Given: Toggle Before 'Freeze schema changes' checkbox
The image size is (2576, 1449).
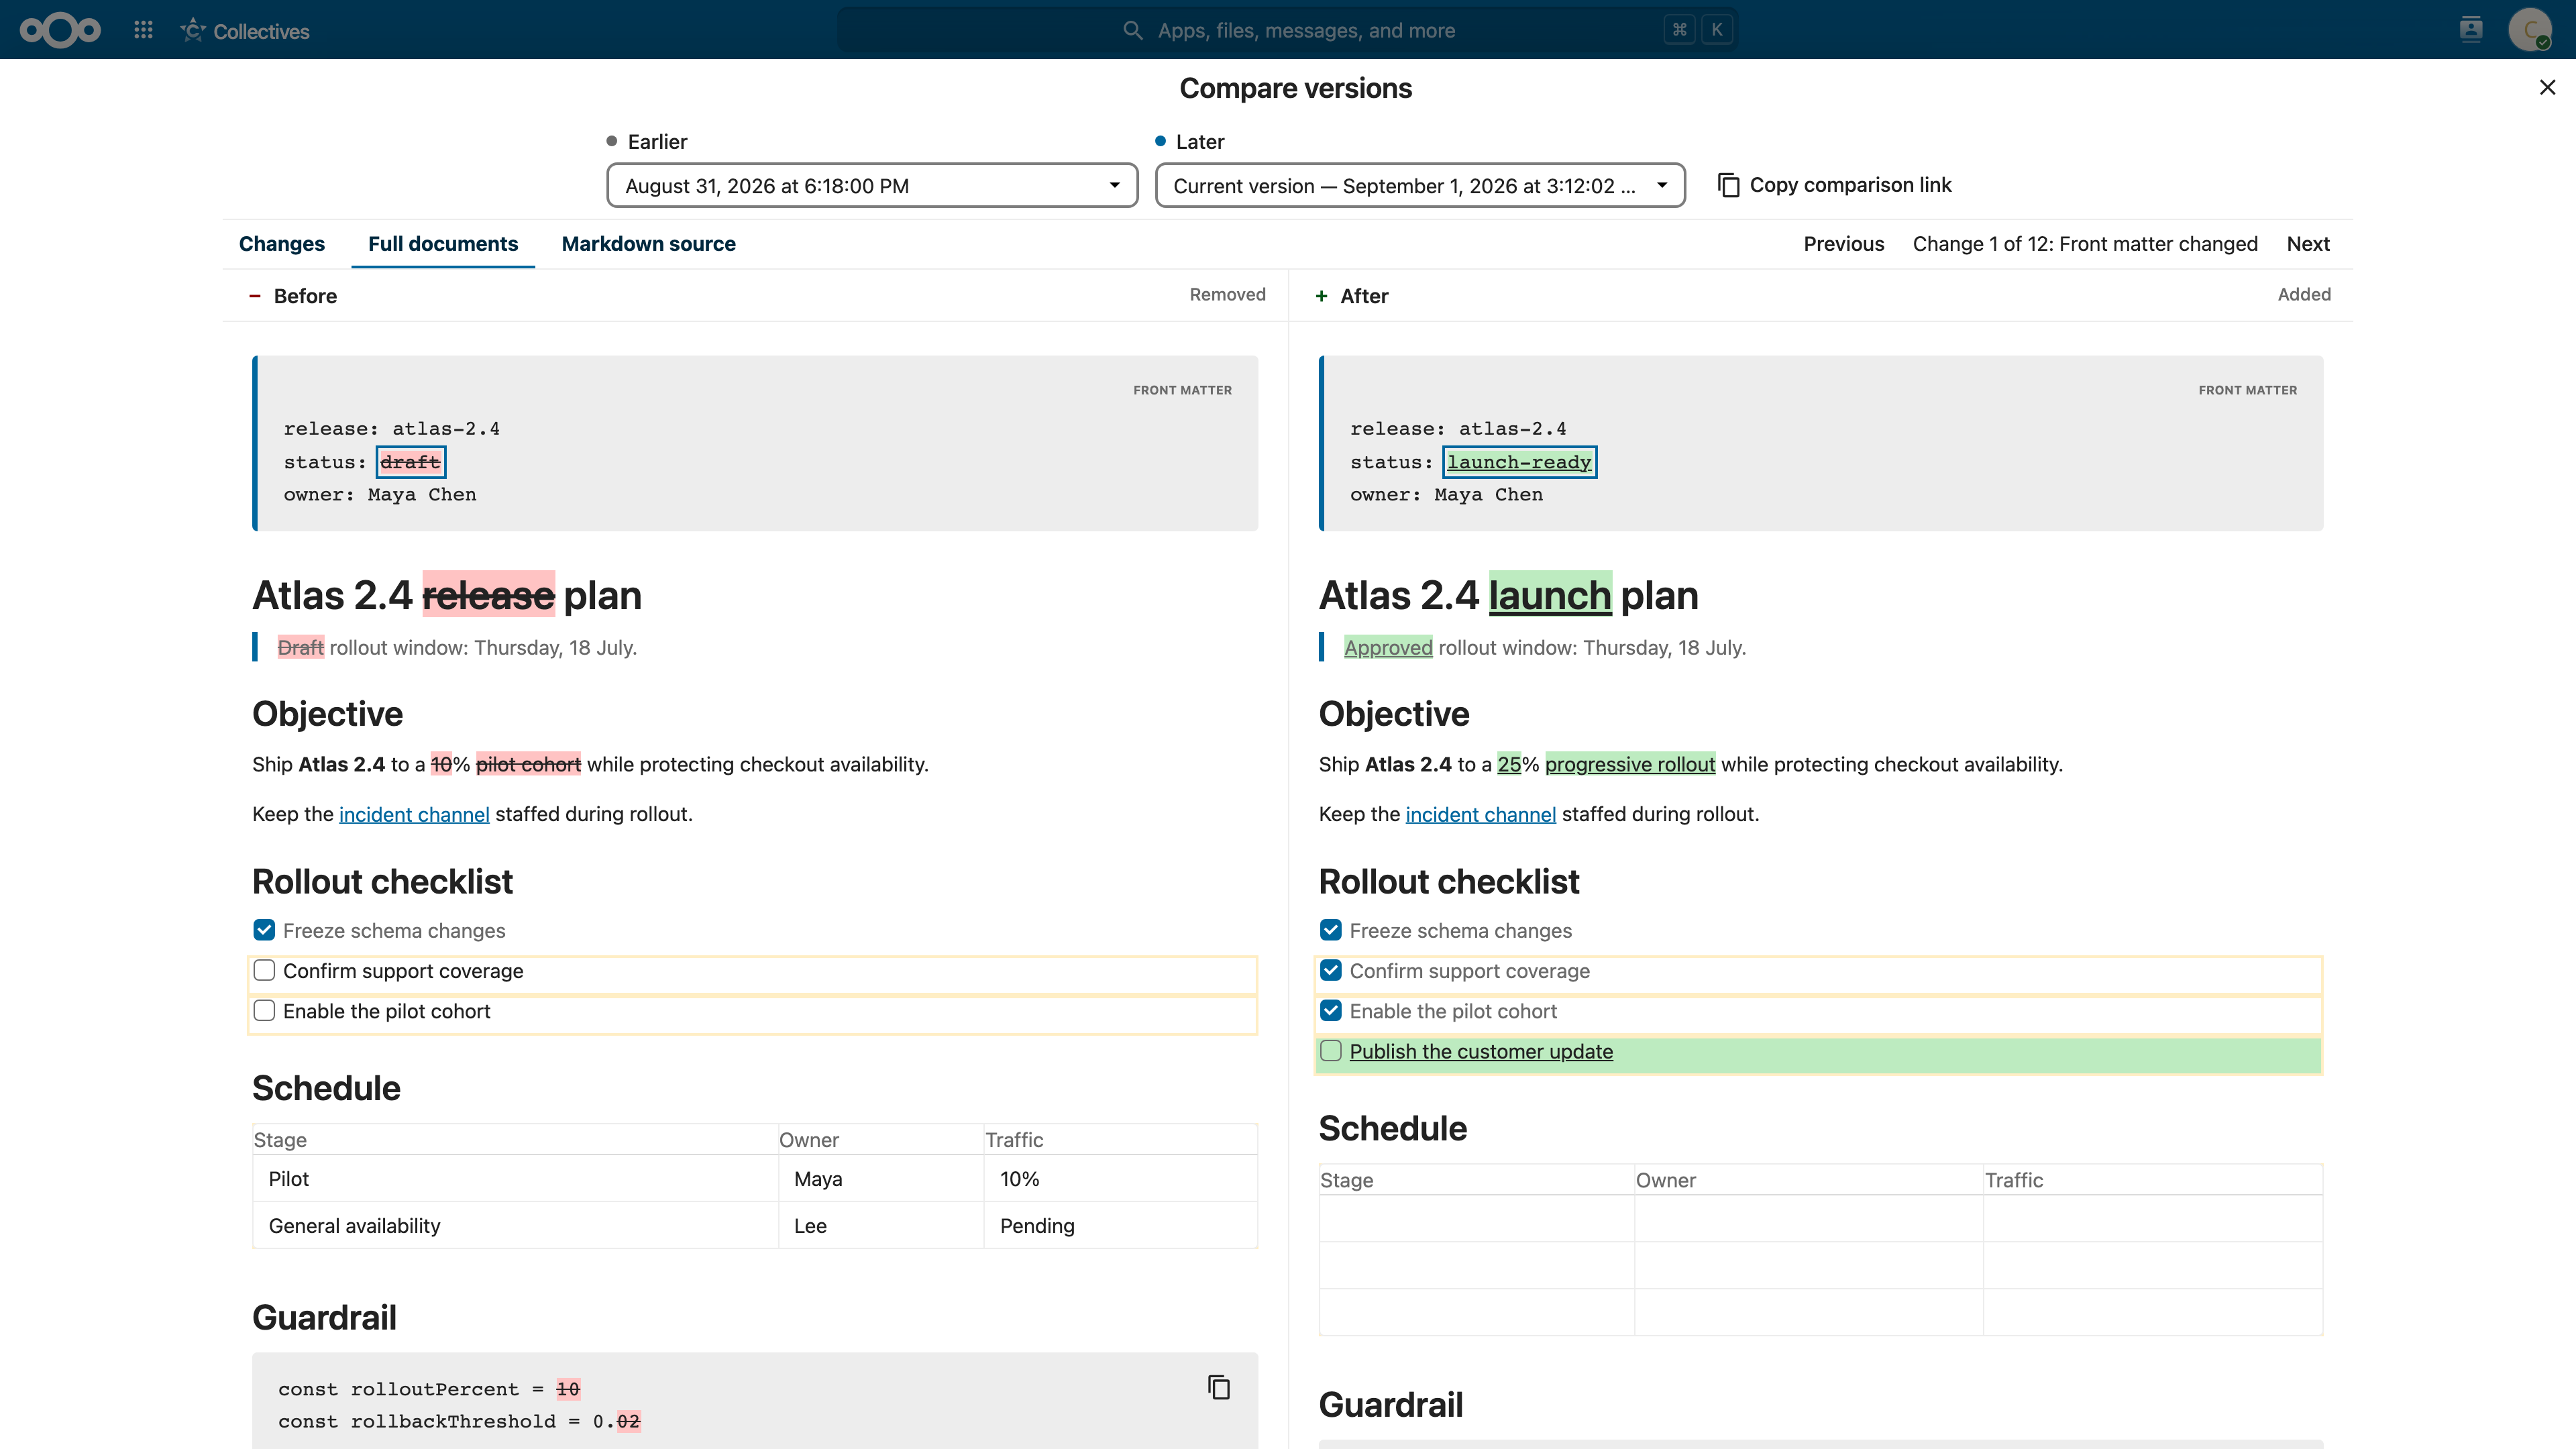Looking at the screenshot, I should point(264,930).
